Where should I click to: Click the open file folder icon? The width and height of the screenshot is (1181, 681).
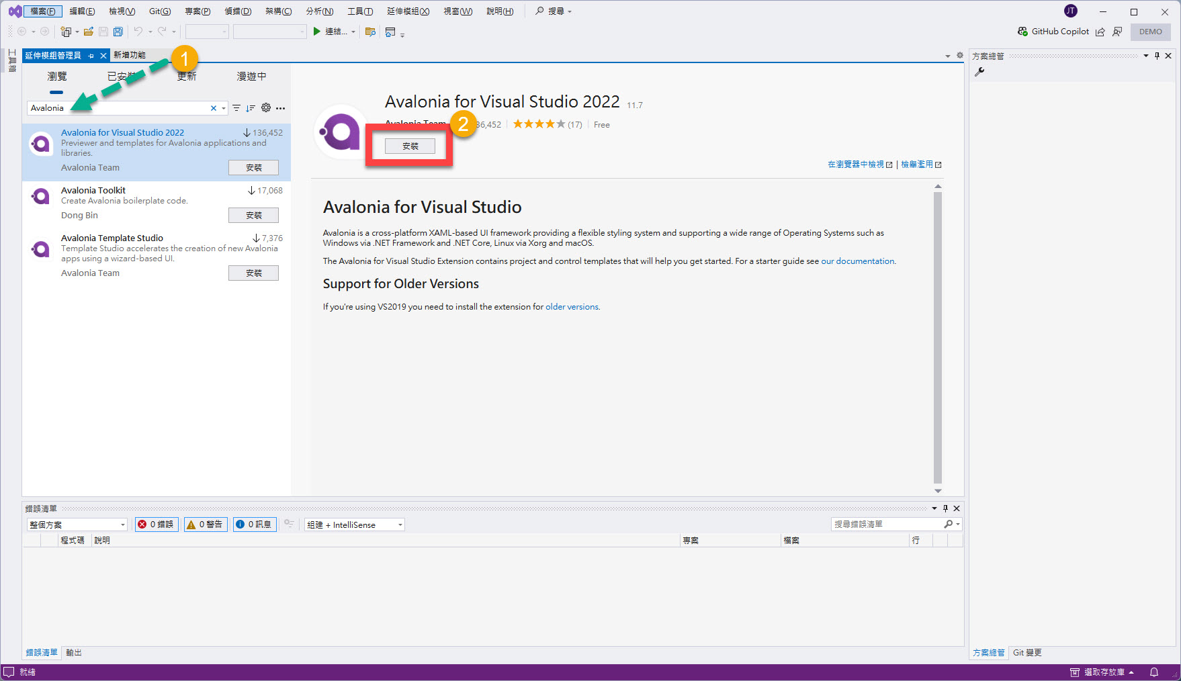click(88, 32)
